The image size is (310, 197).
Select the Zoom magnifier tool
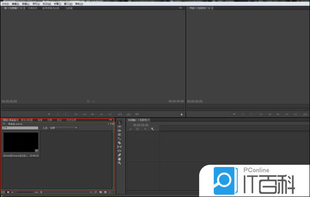(119, 163)
